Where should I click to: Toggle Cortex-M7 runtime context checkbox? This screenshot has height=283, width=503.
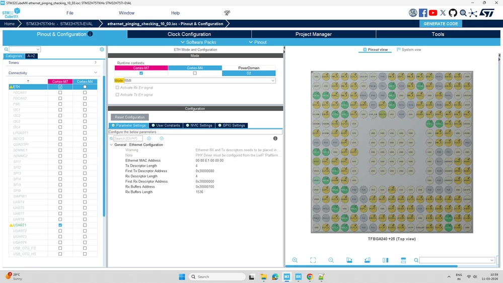[x=141, y=73]
